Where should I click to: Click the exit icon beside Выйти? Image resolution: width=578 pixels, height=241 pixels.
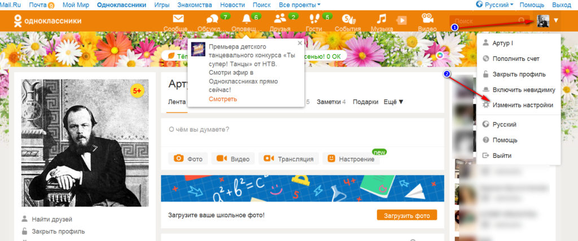point(486,156)
